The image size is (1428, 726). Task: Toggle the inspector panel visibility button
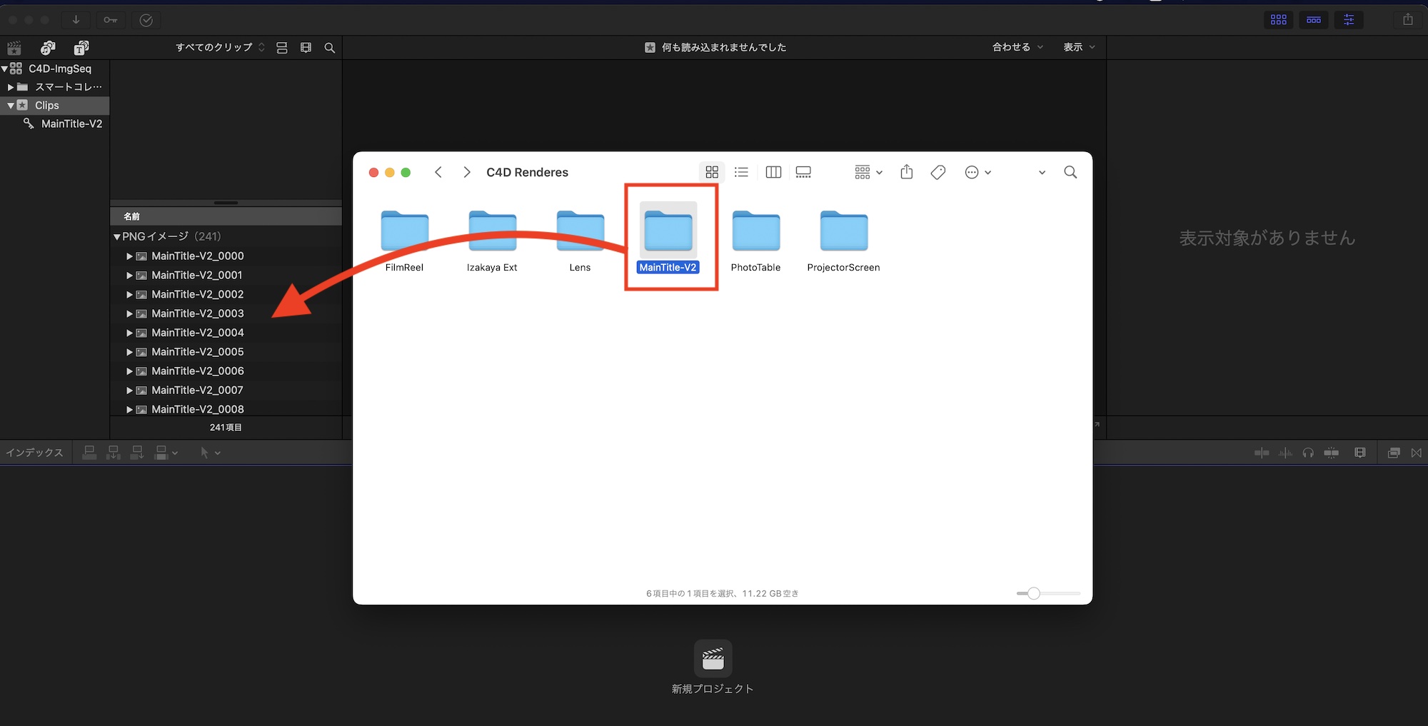click(1349, 20)
